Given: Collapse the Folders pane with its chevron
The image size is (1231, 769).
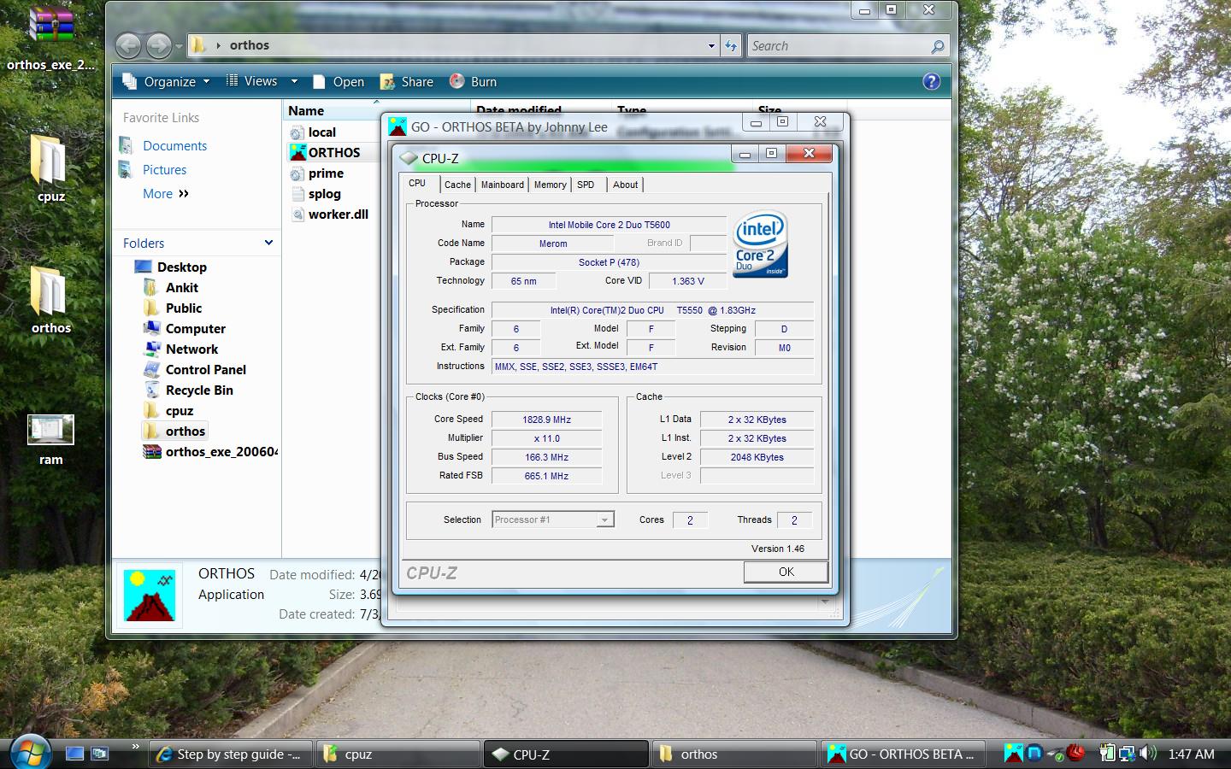Looking at the screenshot, I should coord(268,243).
